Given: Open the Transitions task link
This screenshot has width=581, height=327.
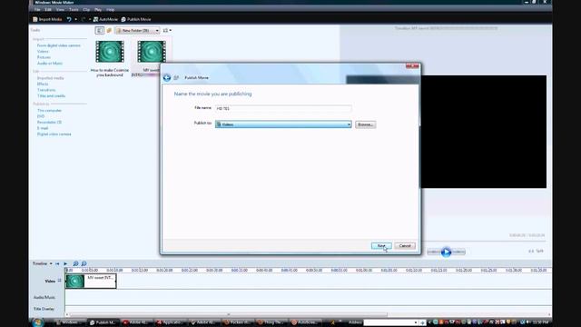Looking at the screenshot, I should (x=46, y=90).
